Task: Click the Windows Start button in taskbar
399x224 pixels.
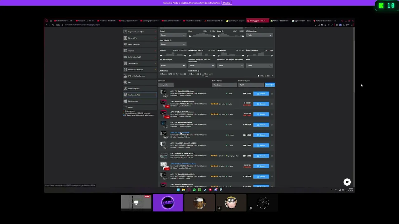Action: (x=178, y=190)
